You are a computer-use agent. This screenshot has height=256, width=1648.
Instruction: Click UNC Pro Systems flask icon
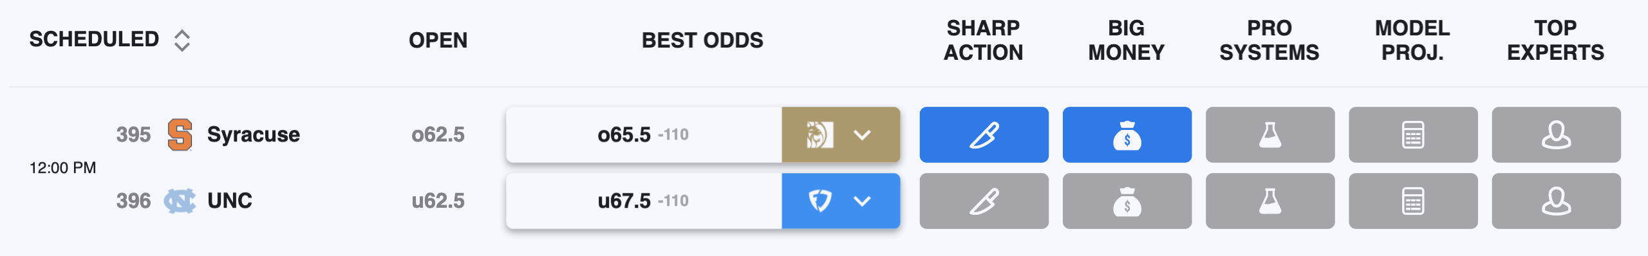1269,201
